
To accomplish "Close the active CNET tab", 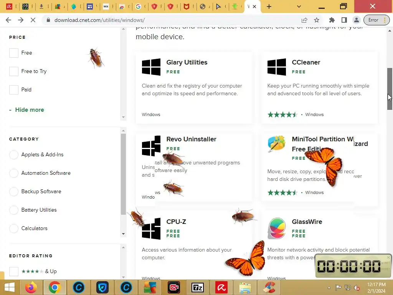I will coord(254,7).
